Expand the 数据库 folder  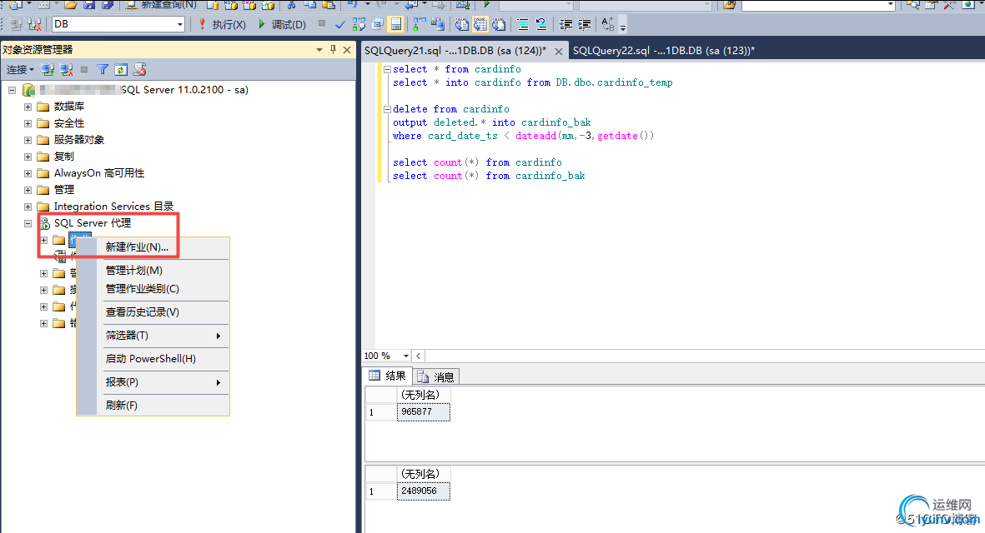click(x=28, y=107)
